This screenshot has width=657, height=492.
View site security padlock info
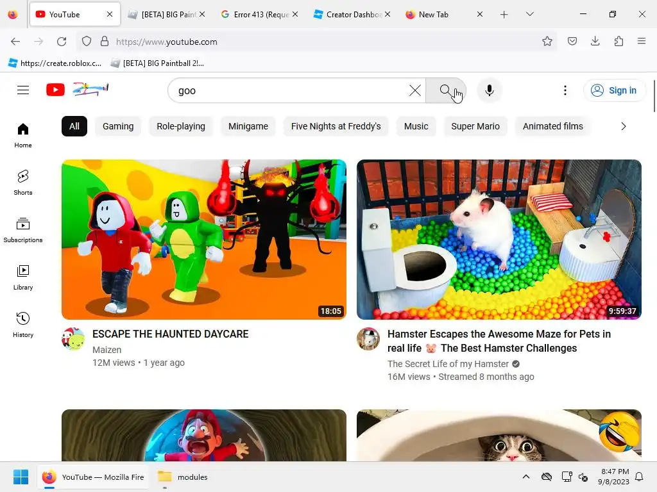(105, 42)
